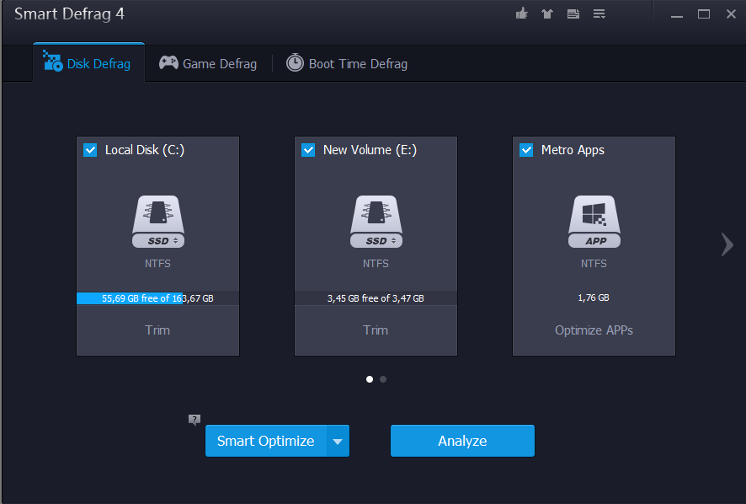Show next drives with right chevron
Image resolution: width=746 pixels, height=504 pixels.
[x=727, y=245]
